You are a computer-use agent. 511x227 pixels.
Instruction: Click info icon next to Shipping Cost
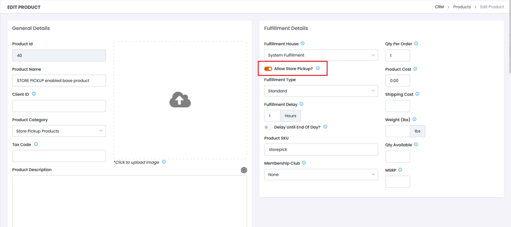[417, 94]
